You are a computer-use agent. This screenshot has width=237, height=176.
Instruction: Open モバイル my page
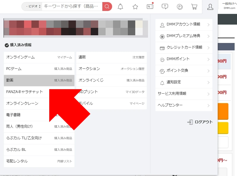(x=112, y=103)
